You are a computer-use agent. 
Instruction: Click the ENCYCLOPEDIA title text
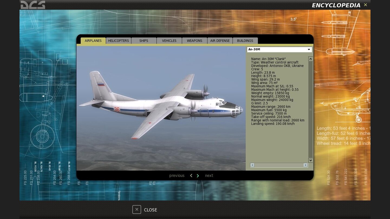pos(336,5)
